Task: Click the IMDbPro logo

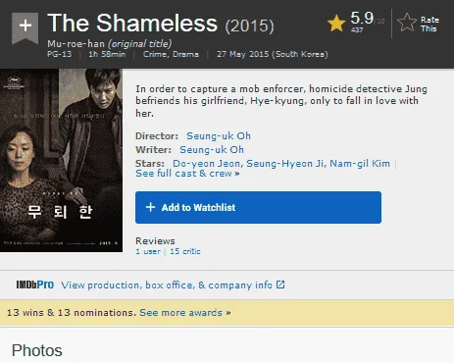Action: coord(35,285)
